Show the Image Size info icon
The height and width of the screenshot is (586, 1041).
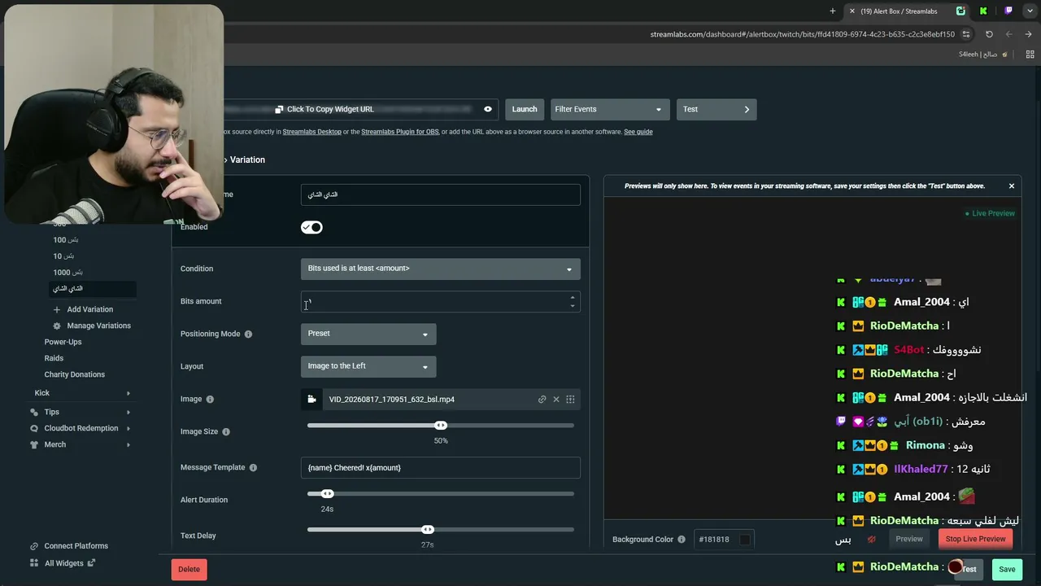(226, 432)
